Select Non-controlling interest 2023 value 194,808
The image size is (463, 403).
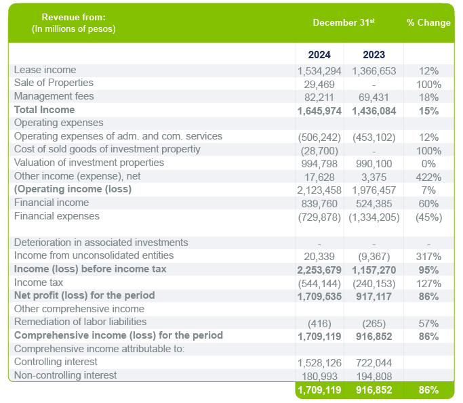tap(373, 375)
